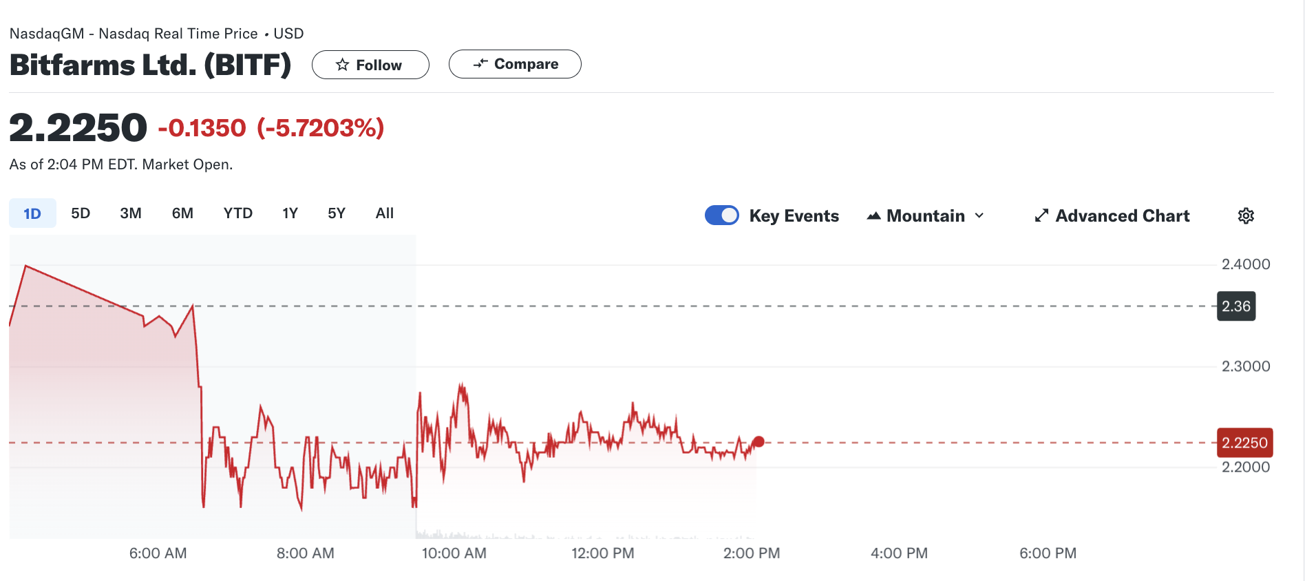Show the YTD time range
The width and height of the screenshot is (1305, 581).
238,213
